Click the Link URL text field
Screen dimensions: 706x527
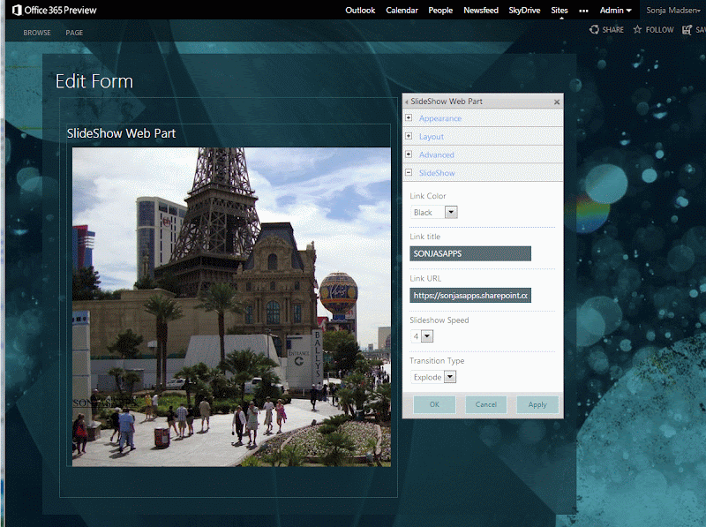click(470, 296)
